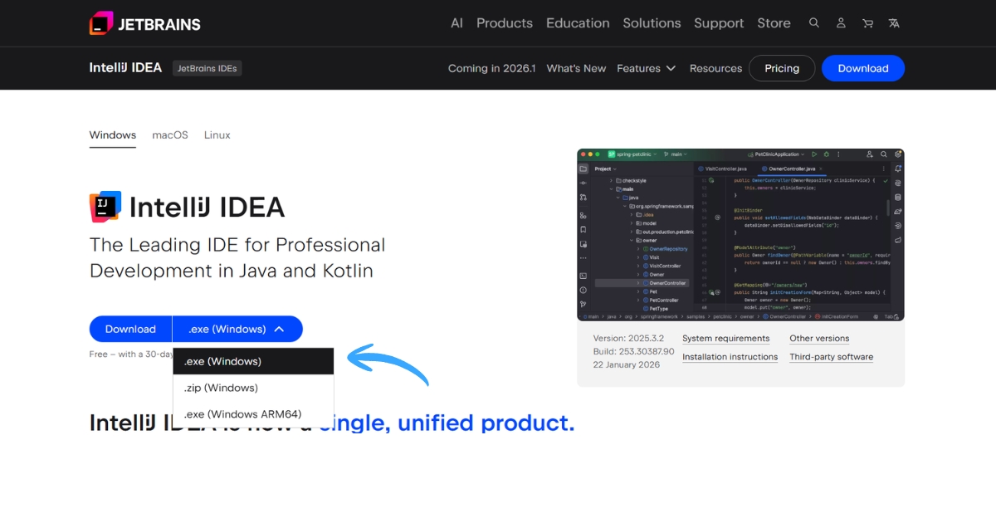Click the JetBrains IDEs tag
The image size is (996, 523).
(x=207, y=68)
